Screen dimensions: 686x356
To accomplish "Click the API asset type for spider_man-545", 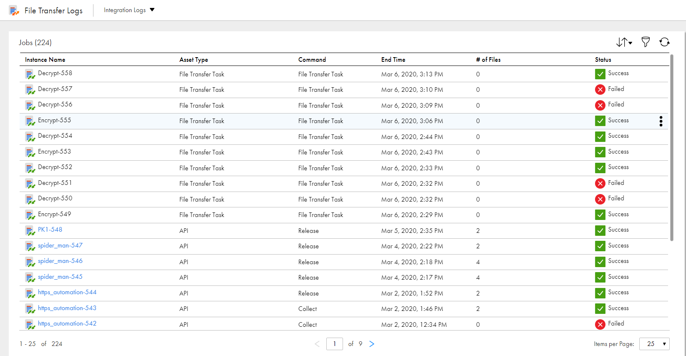I will coord(184,278).
